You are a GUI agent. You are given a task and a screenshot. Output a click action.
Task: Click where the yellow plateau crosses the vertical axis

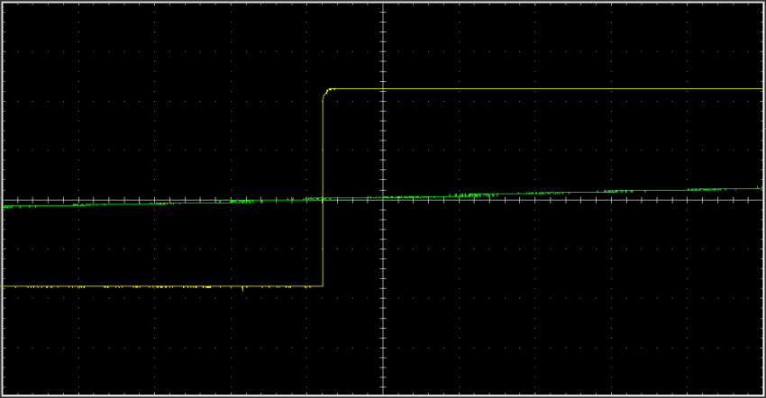pos(383,89)
